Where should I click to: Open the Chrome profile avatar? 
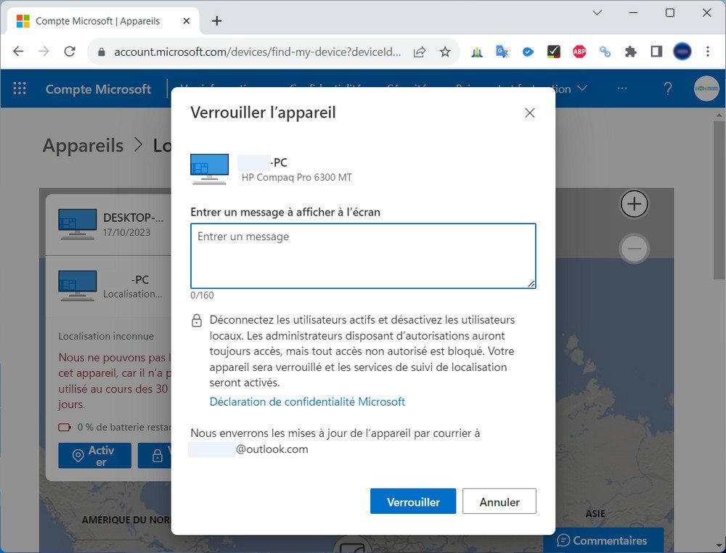tap(682, 52)
